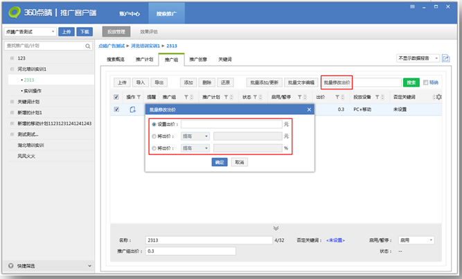
Task: Tick the 精确 checkbox next to search
Action: coord(425,82)
